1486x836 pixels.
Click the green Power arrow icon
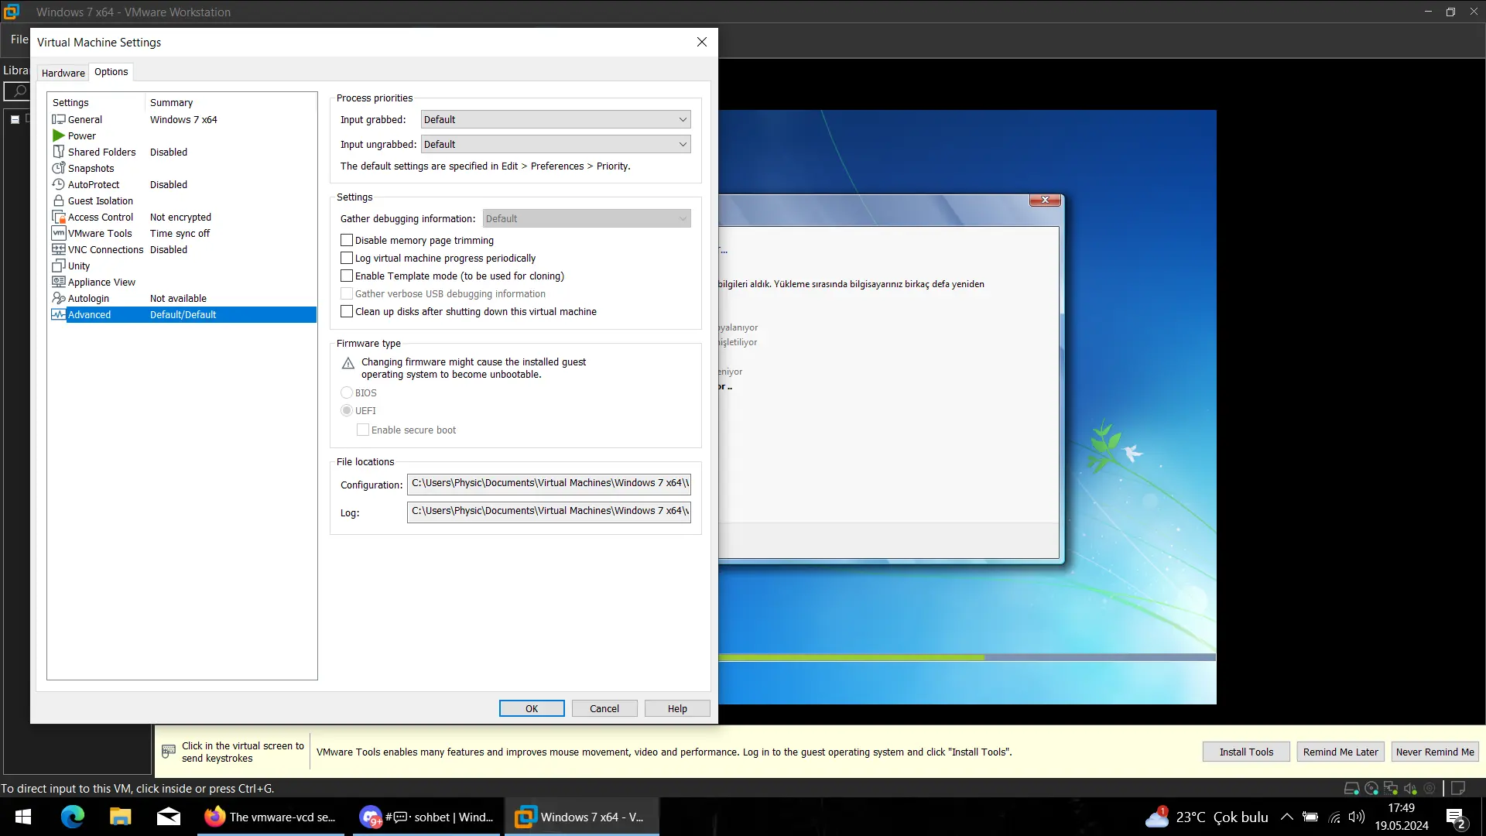click(59, 135)
